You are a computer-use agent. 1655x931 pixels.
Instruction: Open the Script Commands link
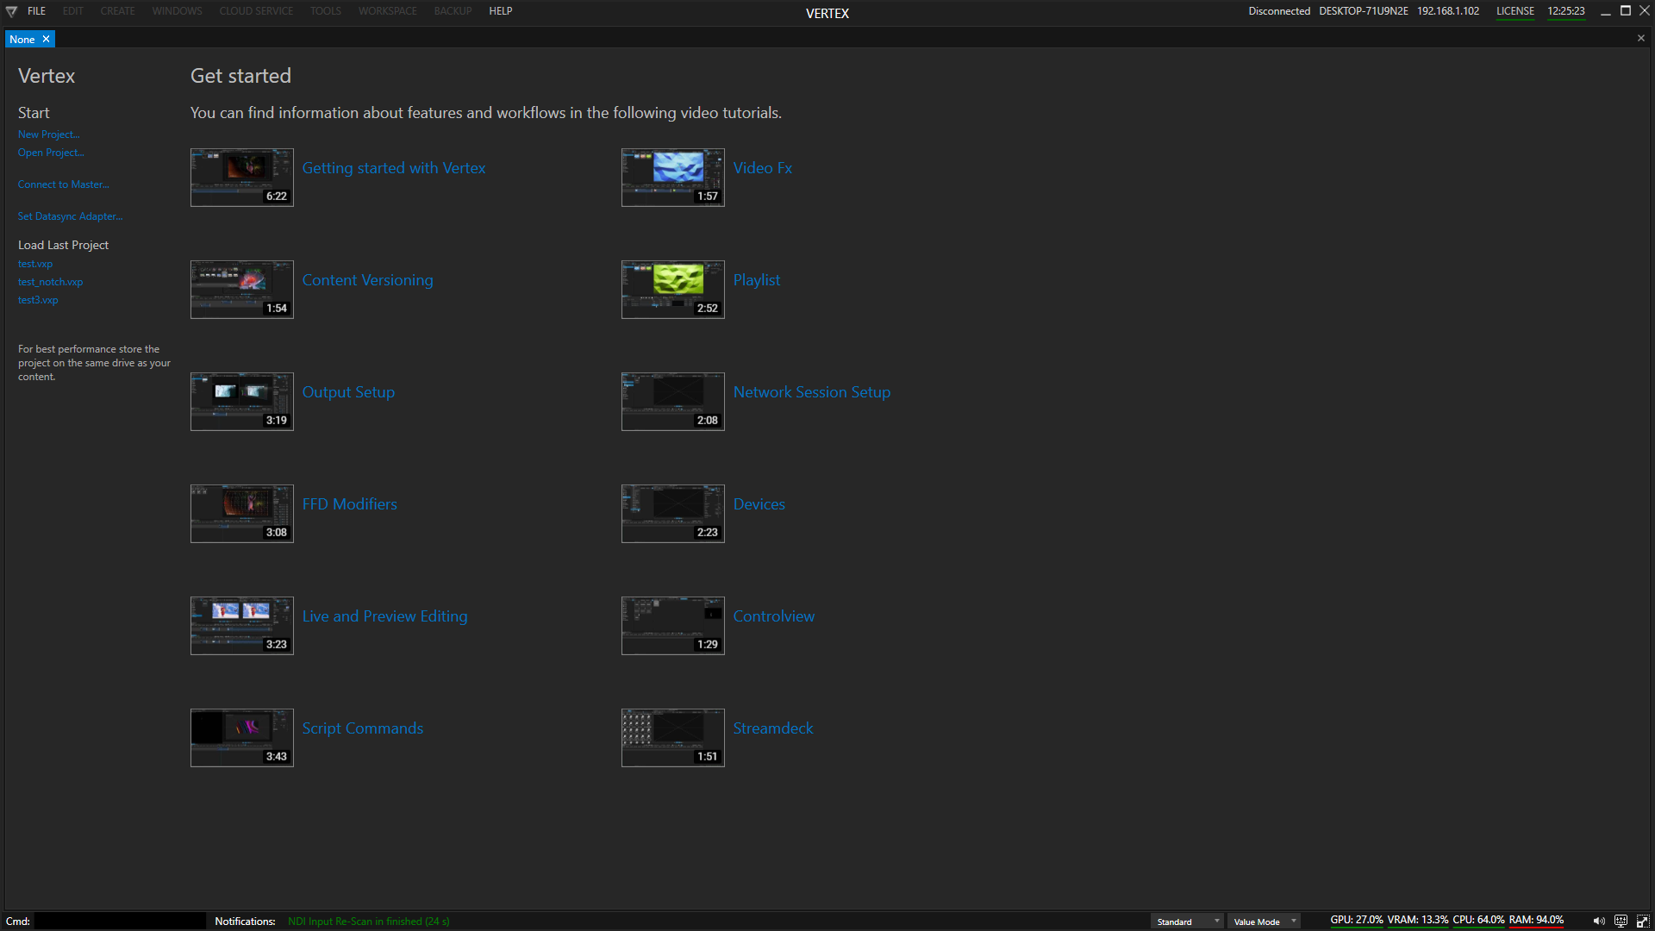click(x=363, y=728)
